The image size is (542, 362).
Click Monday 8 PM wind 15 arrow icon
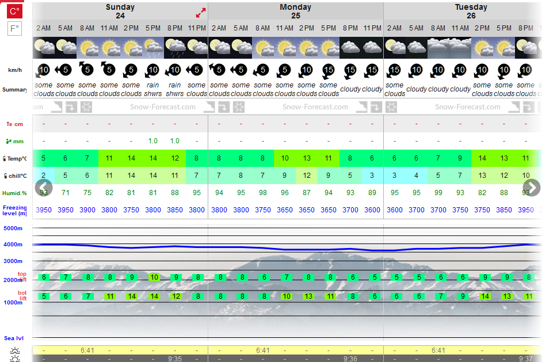(350, 71)
